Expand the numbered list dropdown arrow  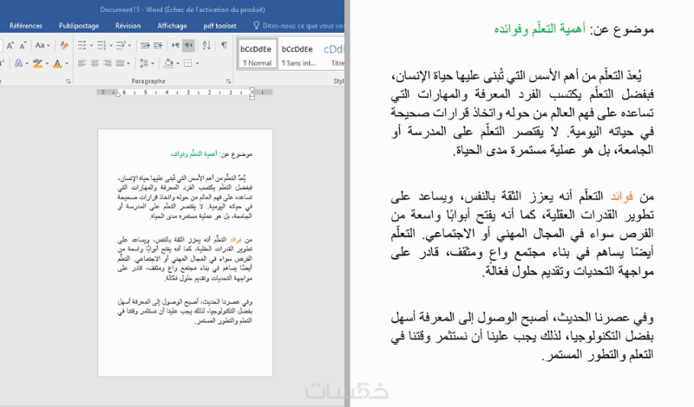click(111, 45)
